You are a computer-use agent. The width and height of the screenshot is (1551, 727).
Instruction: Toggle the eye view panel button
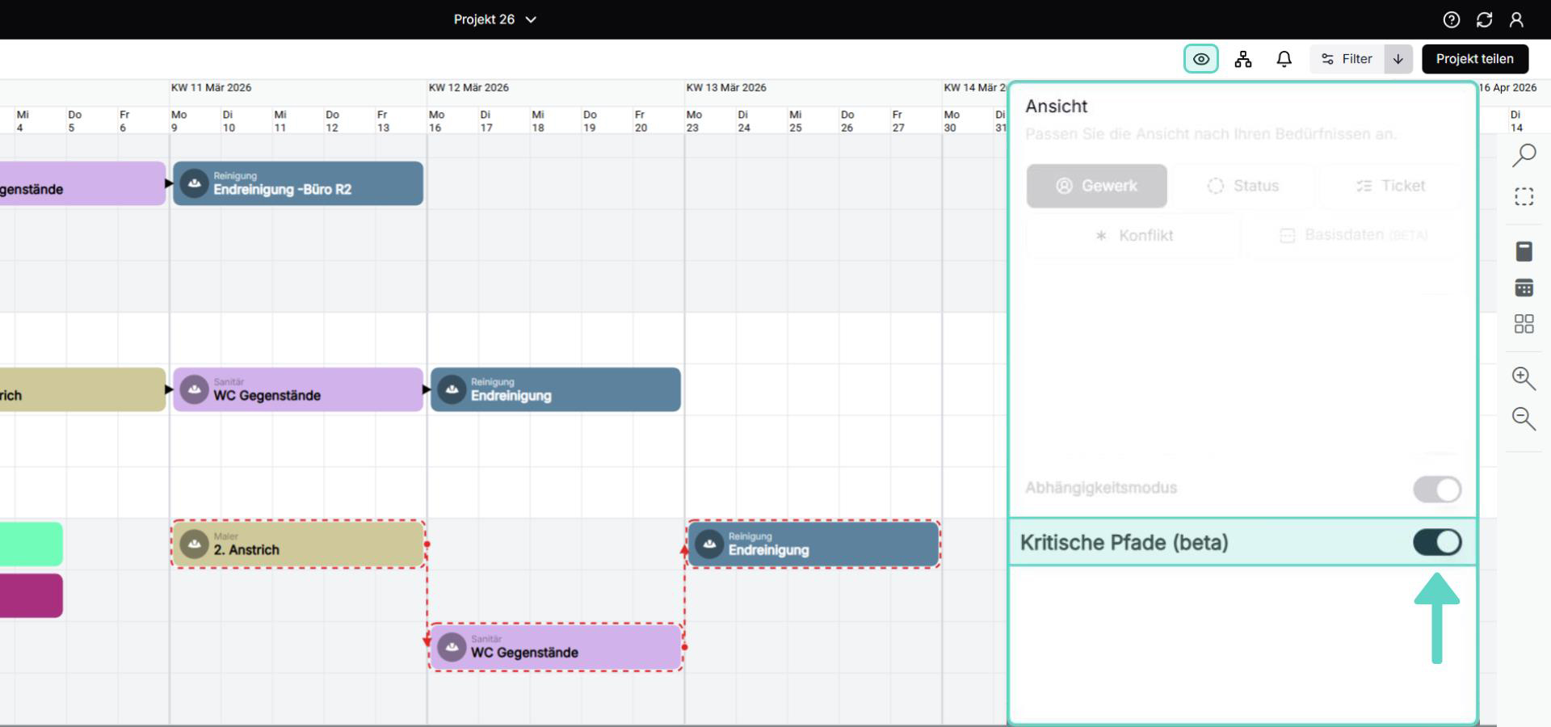[x=1200, y=59]
